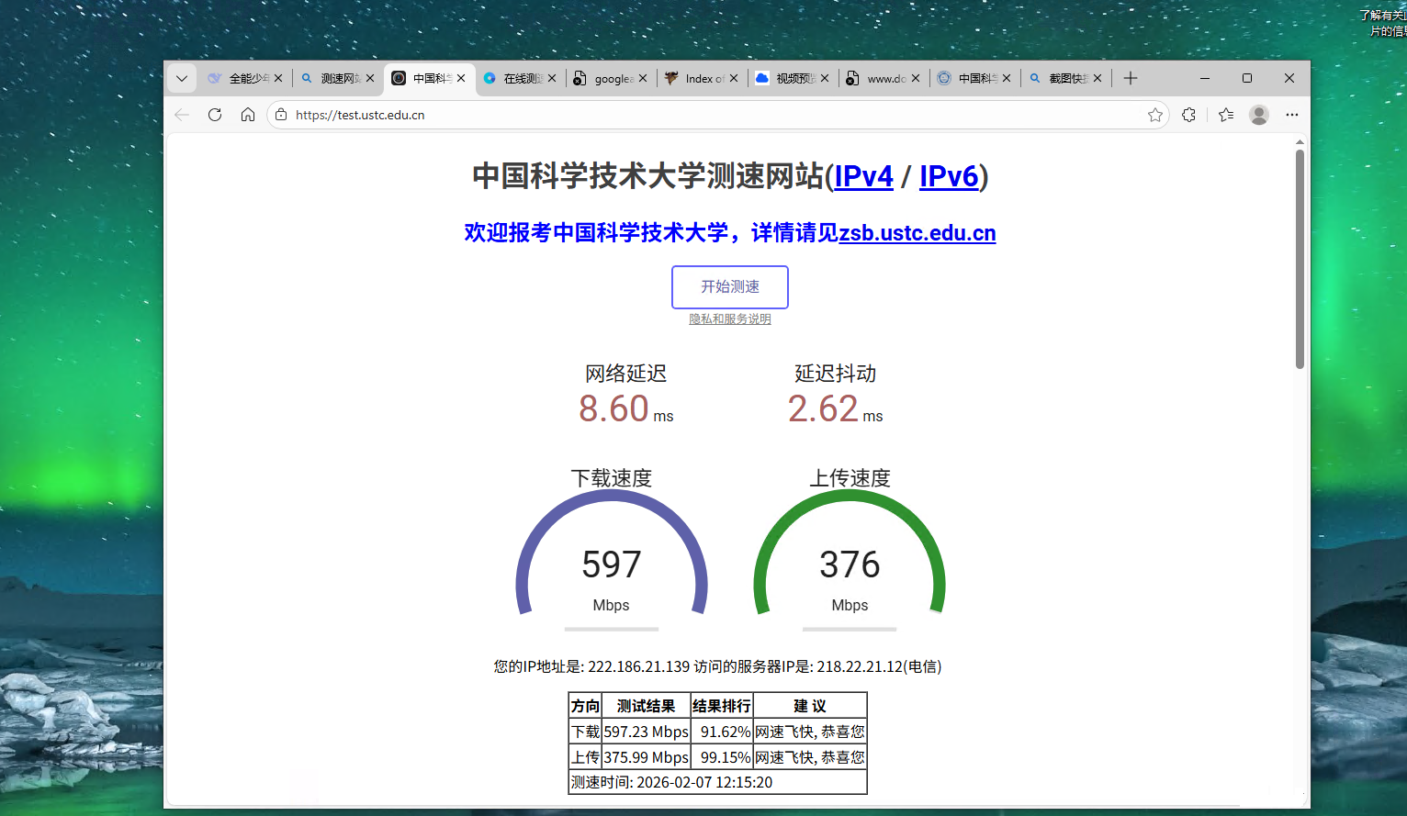Viewport: 1407px width, 816px height.
Task: Refresh the page with the reload icon
Action: (215, 115)
